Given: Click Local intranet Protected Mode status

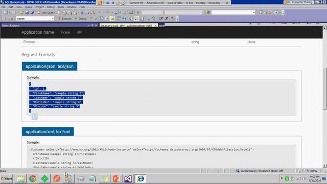Looking at the screenshot, I should pyautogui.click(x=260, y=171).
